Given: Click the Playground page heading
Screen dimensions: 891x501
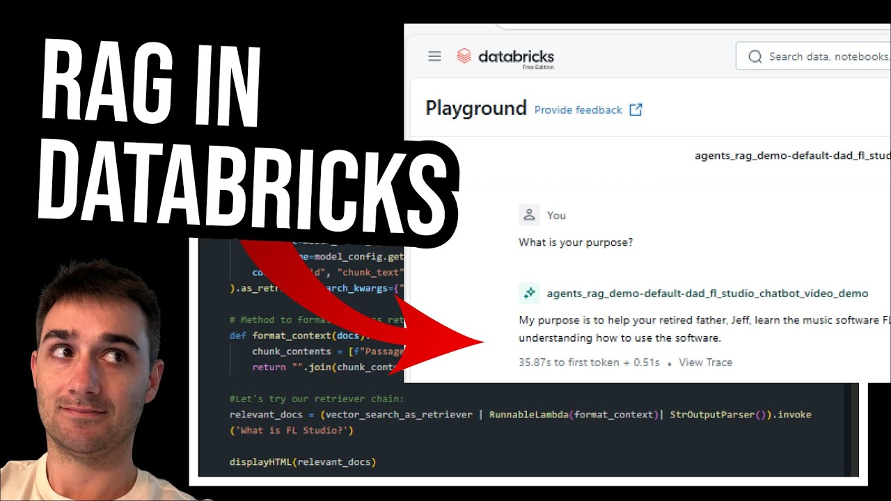Looking at the screenshot, I should [x=476, y=109].
